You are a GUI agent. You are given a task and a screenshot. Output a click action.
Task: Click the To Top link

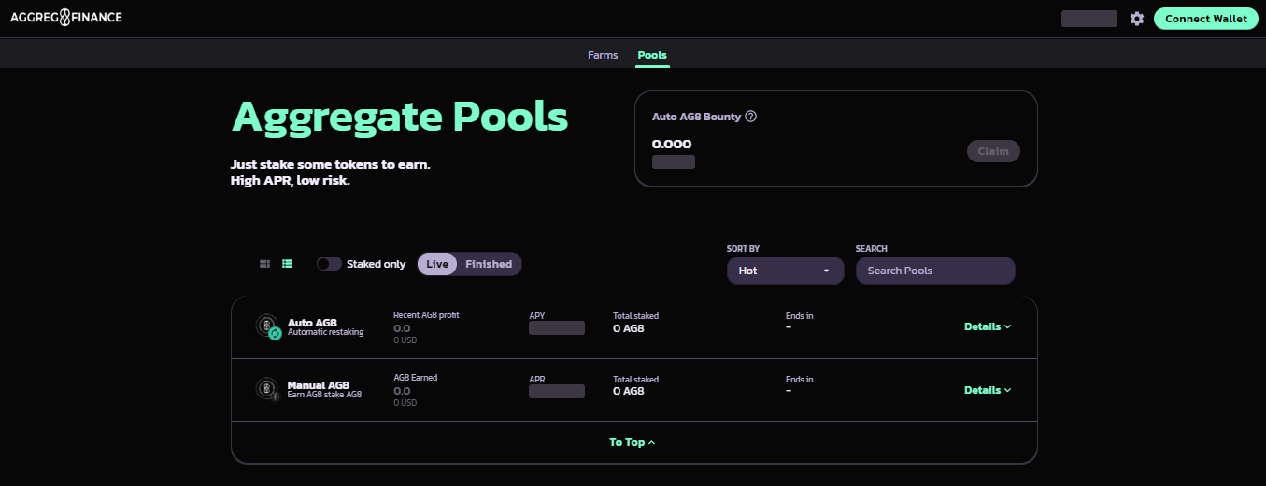(633, 442)
